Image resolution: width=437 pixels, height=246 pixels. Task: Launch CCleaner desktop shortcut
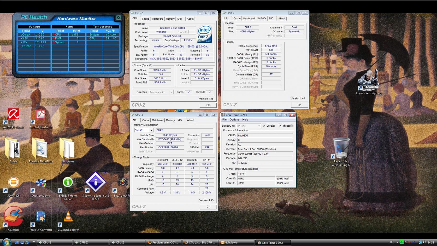[13, 218]
